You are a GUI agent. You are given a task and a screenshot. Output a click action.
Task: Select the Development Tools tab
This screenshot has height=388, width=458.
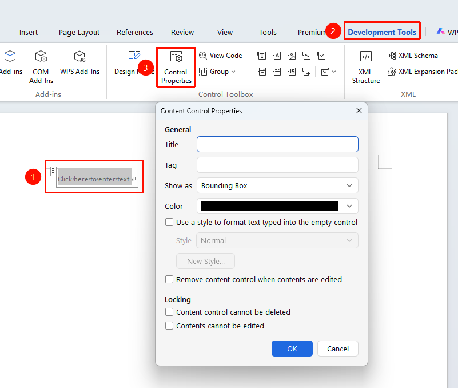382,32
